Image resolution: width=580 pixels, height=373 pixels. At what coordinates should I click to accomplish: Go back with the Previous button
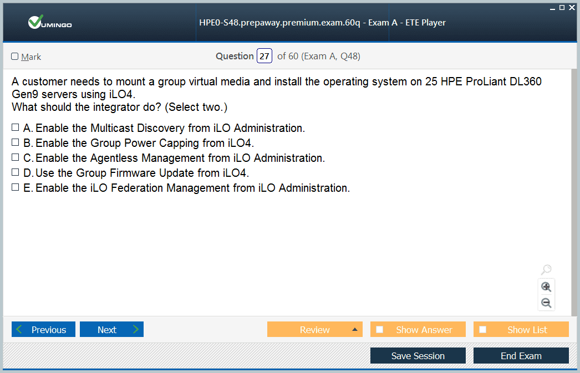coord(43,330)
